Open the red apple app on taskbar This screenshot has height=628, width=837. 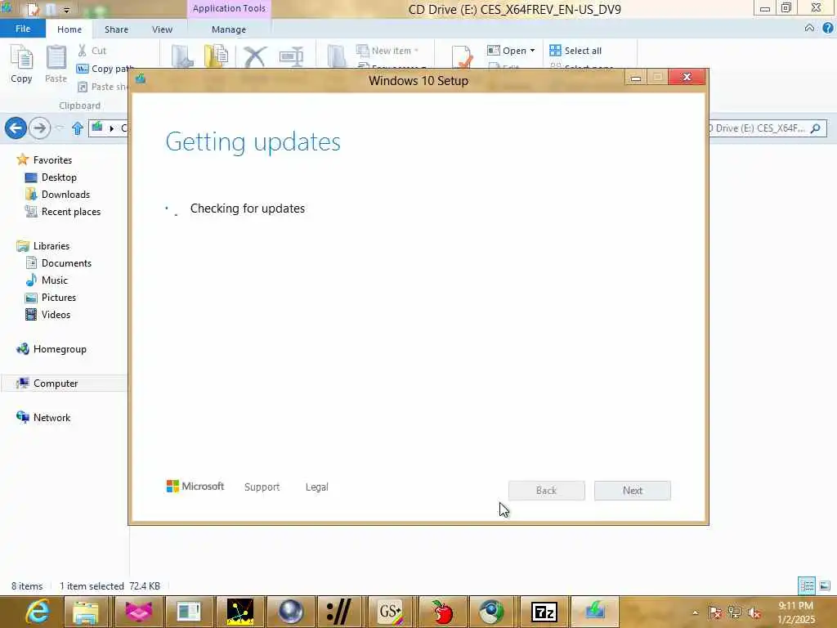[x=442, y=612]
